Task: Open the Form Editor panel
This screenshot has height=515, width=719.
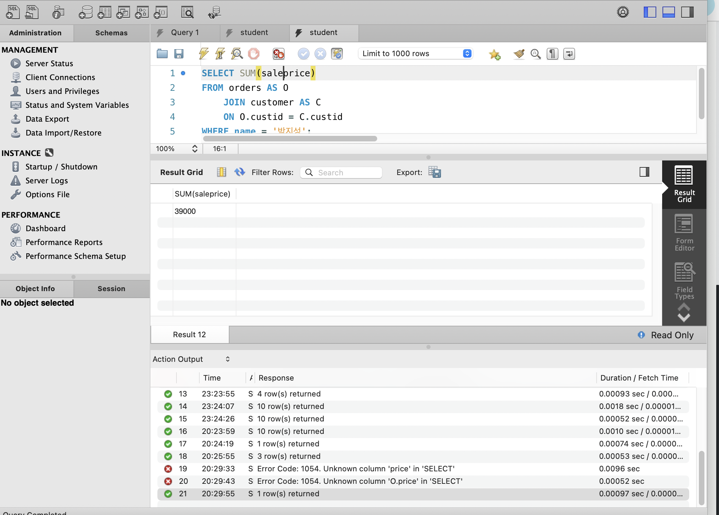Action: tap(684, 233)
